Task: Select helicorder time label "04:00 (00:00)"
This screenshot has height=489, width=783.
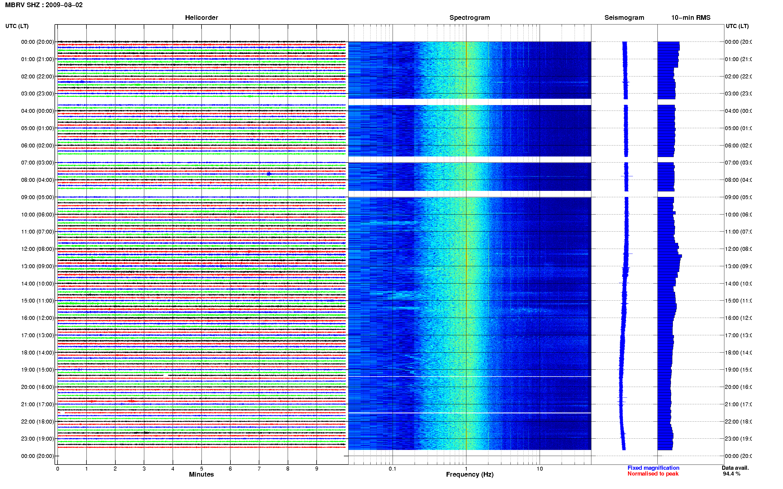Action: [37, 111]
